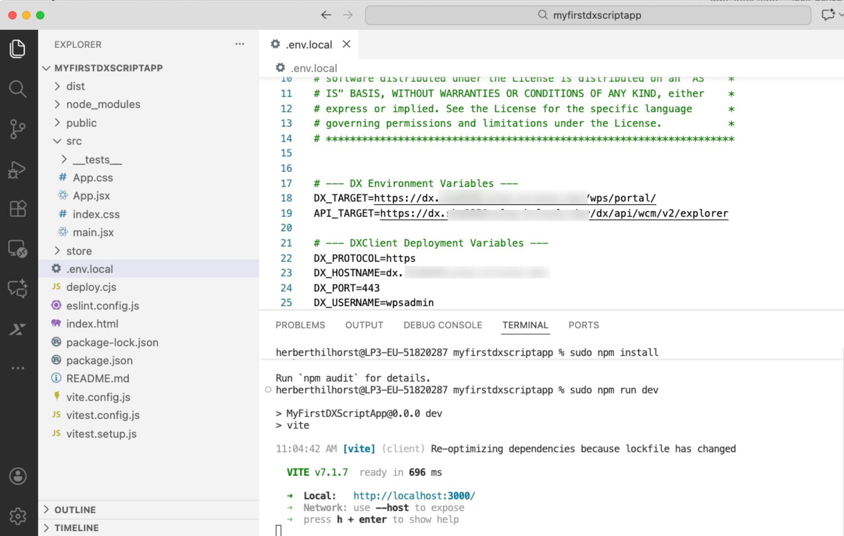Click the Explorer icon in the activity bar
844x536 pixels.
(18, 49)
